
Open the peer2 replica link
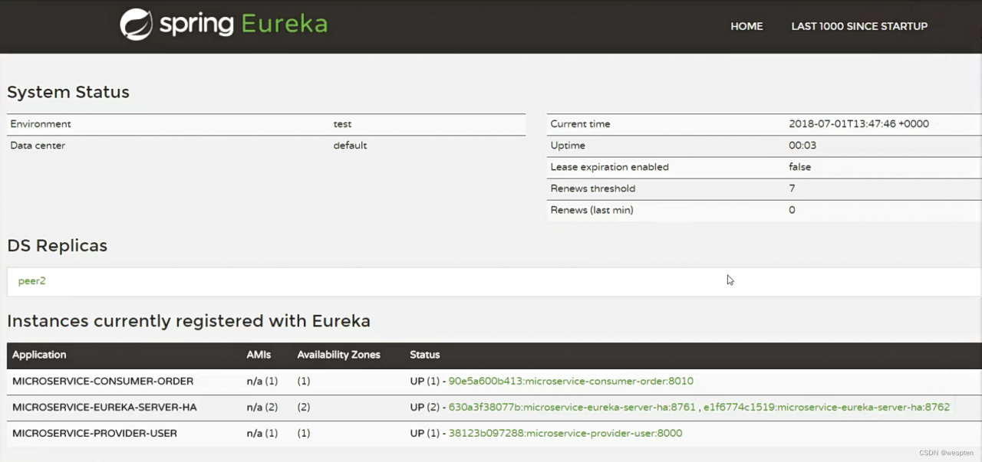[32, 281]
